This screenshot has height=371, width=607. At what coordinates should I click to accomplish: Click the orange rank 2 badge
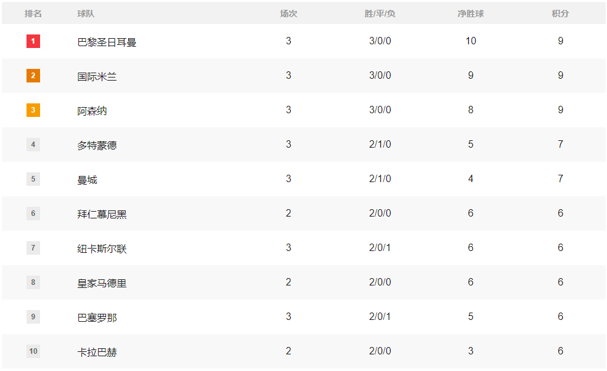pos(33,76)
